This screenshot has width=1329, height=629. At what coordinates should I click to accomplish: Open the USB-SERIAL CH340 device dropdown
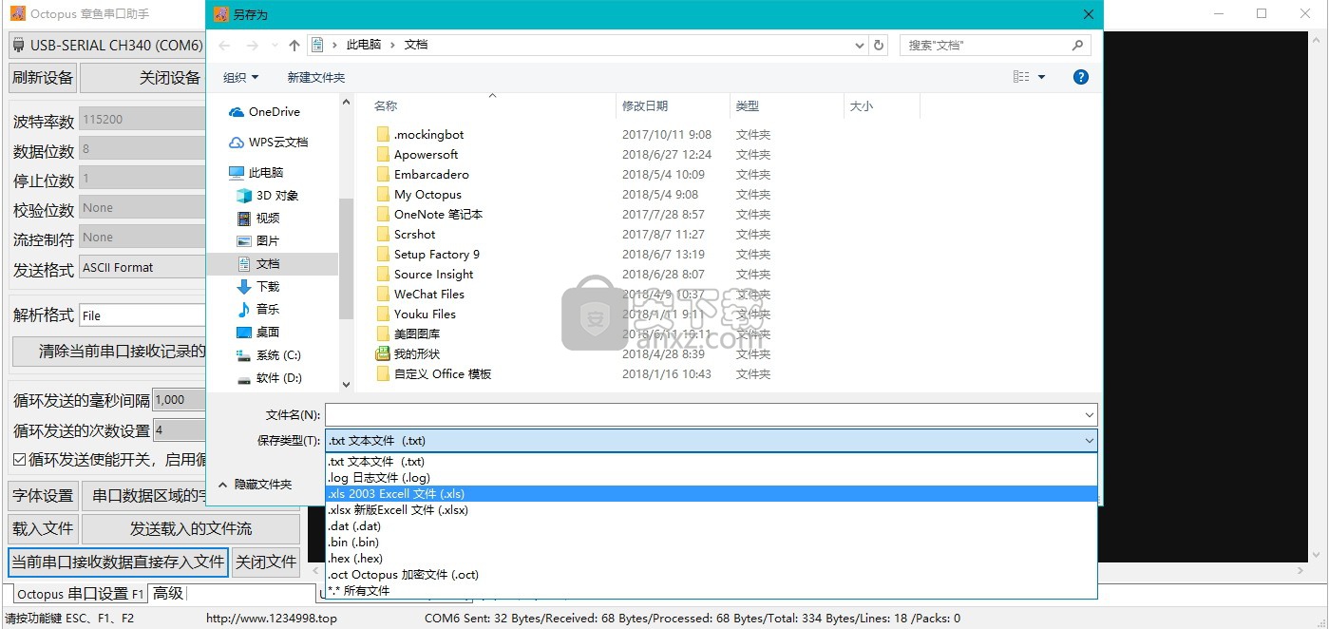tap(106, 46)
